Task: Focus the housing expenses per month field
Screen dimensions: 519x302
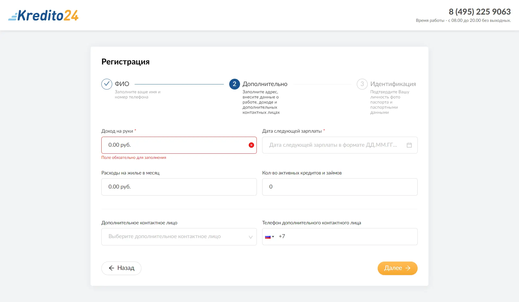Action: pos(179,187)
